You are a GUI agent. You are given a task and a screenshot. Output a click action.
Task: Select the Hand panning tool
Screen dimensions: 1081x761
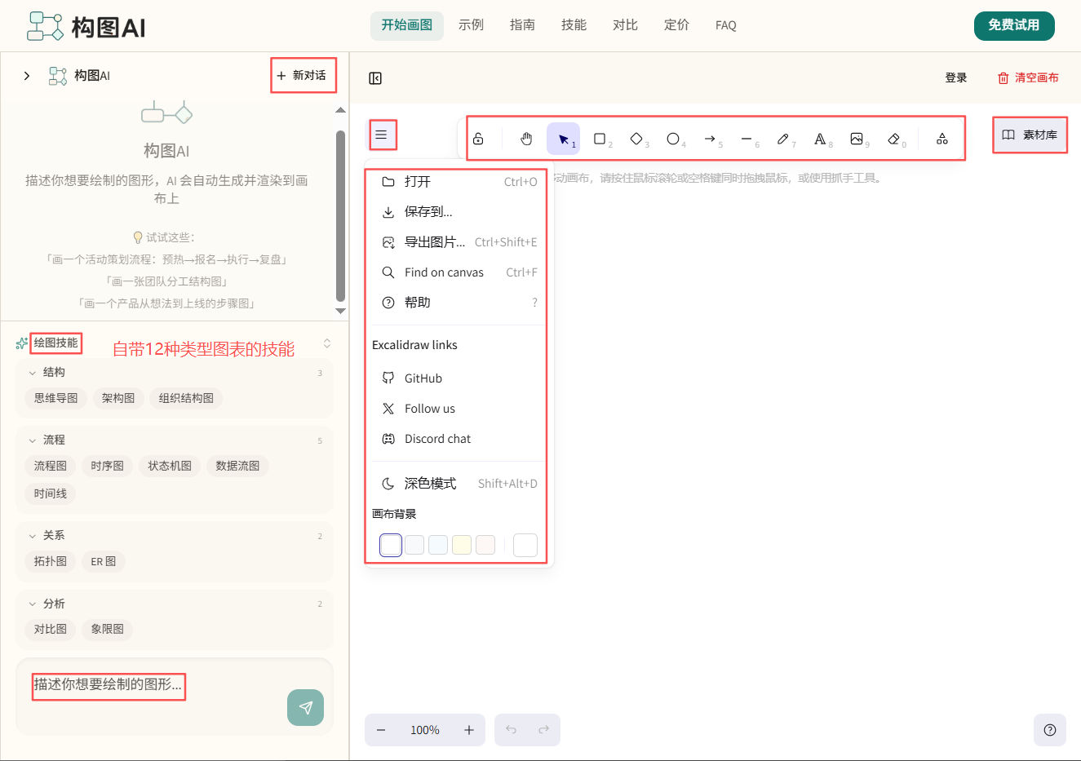tap(526, 139)
